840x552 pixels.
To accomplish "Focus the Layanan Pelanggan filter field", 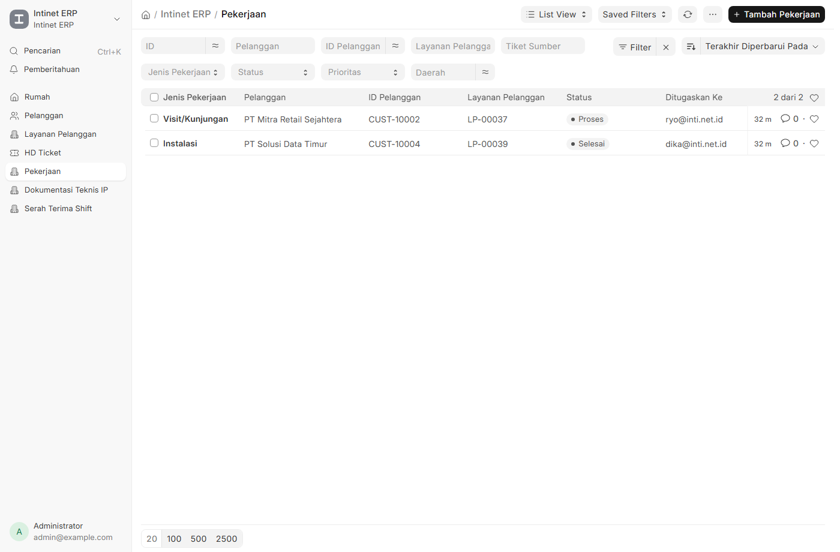I will pyautogui.click(x=453, y=46).
